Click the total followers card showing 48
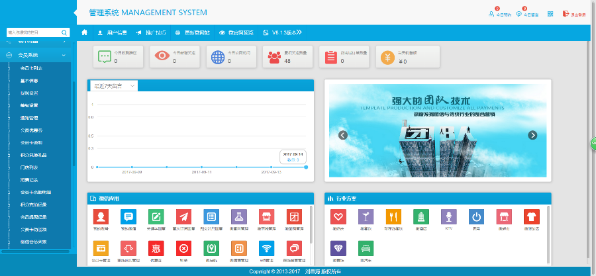The image size is (596, 276). pos(288,57)
